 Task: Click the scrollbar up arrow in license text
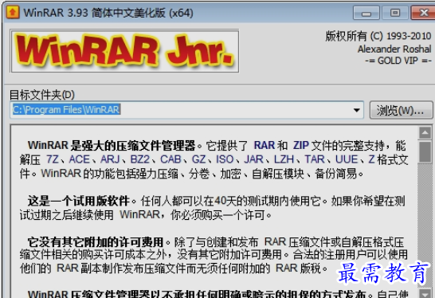(425, 133)
